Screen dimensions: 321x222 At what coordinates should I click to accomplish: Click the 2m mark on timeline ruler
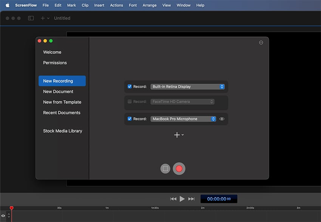(x=203, y=208)
